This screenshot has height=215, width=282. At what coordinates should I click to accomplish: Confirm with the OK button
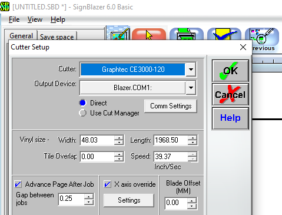tap(230, 71)
